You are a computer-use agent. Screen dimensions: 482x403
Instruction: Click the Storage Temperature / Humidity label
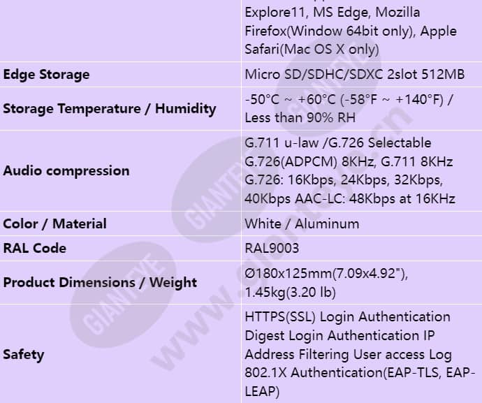tap(110, 109)
